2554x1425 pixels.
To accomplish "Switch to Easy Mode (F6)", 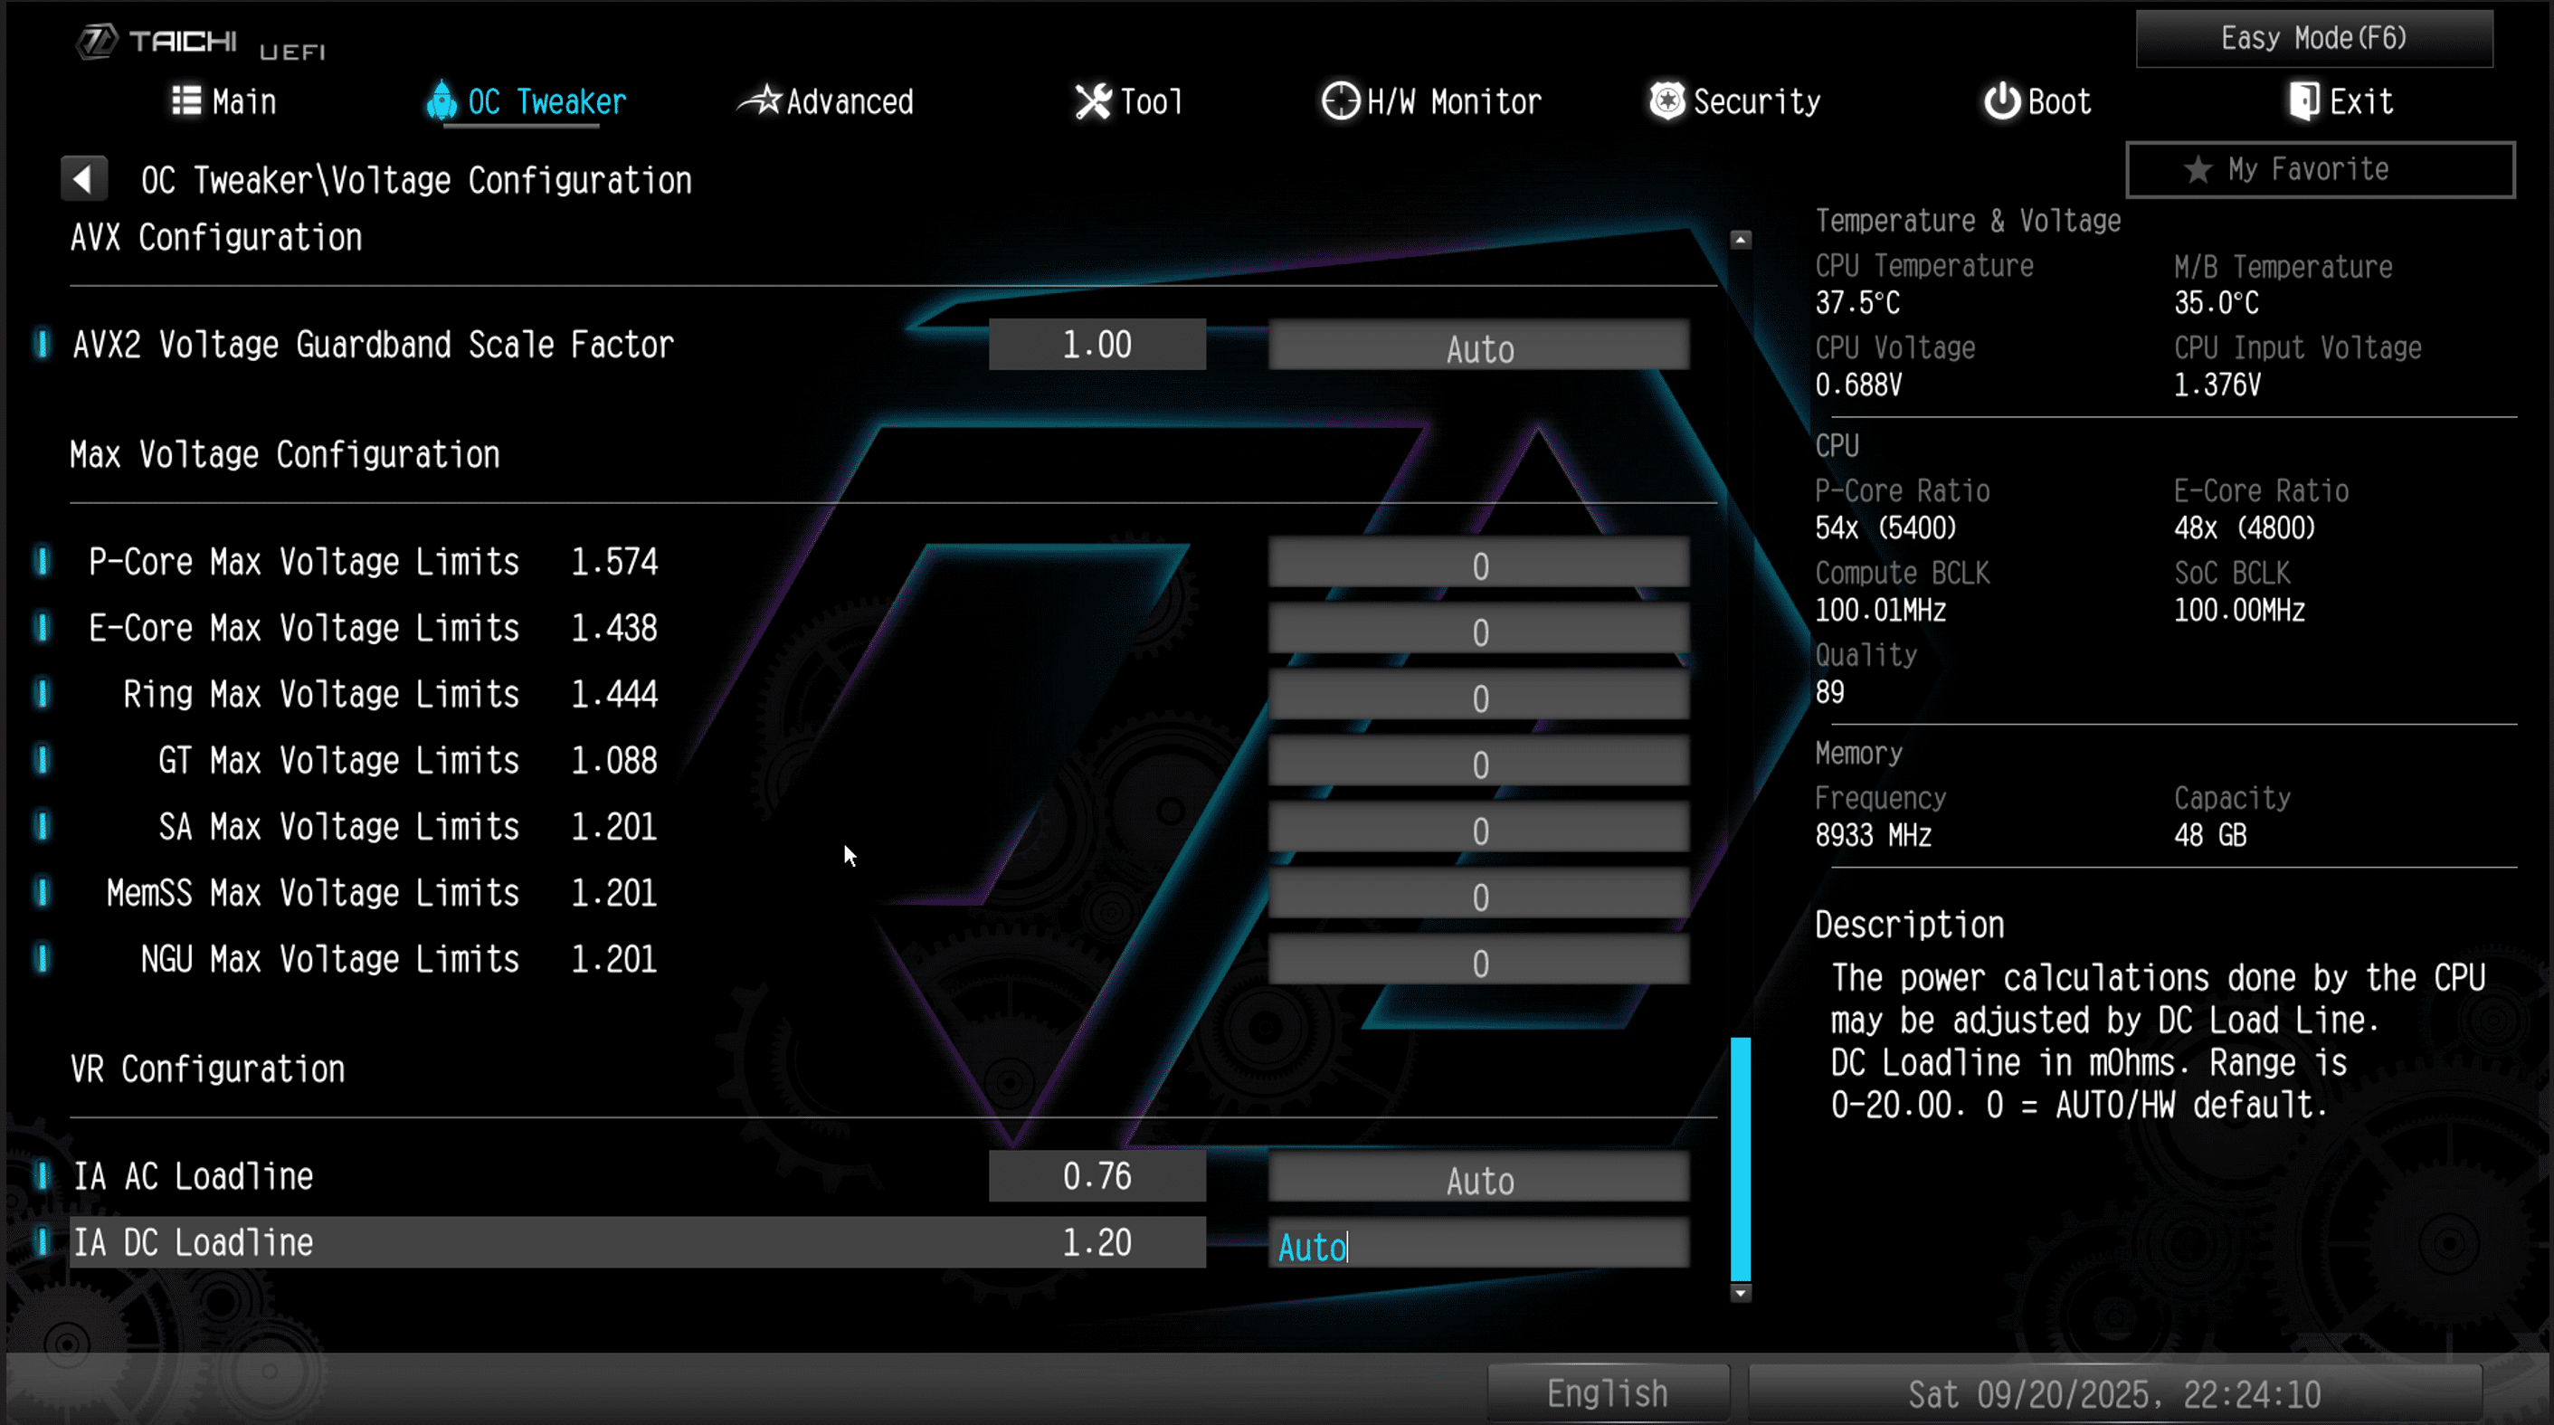I will 2313,39.
